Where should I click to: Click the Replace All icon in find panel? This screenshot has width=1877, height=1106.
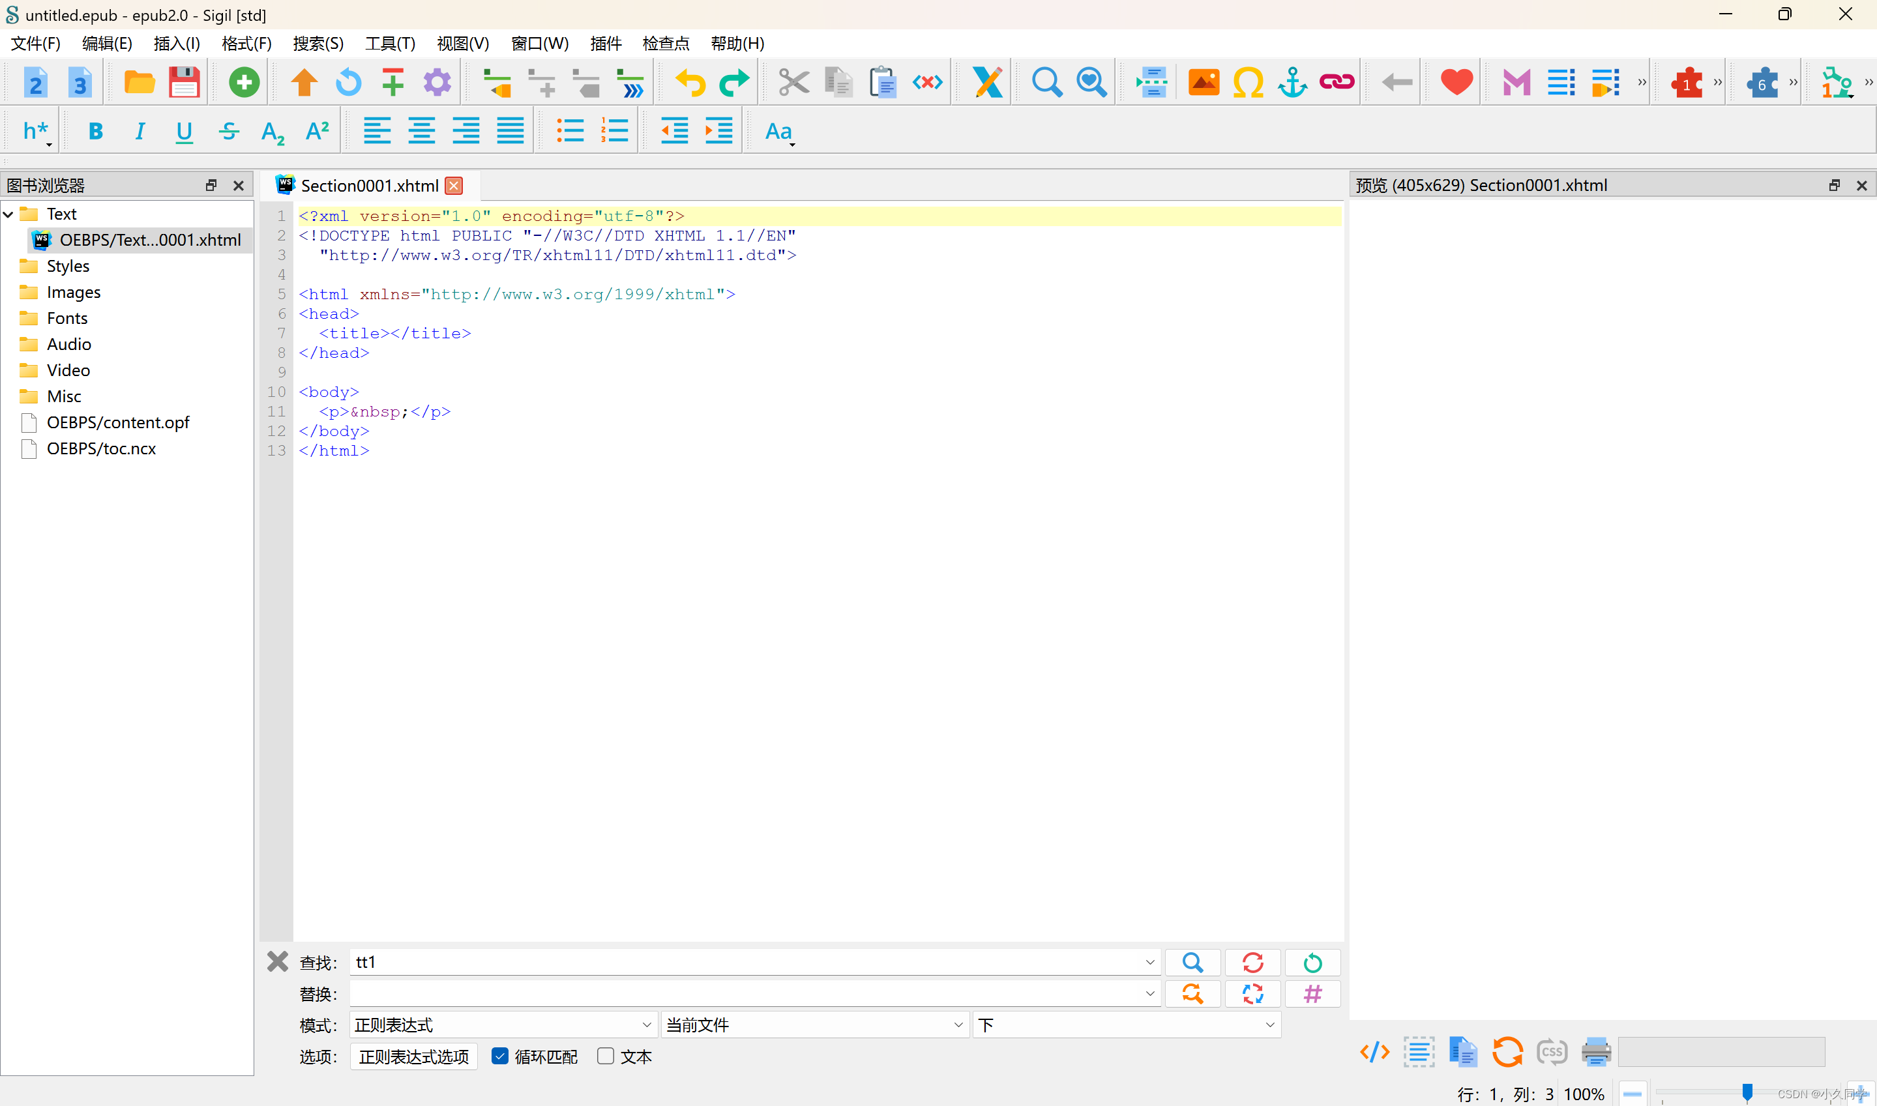click(x=1252, y=993)
